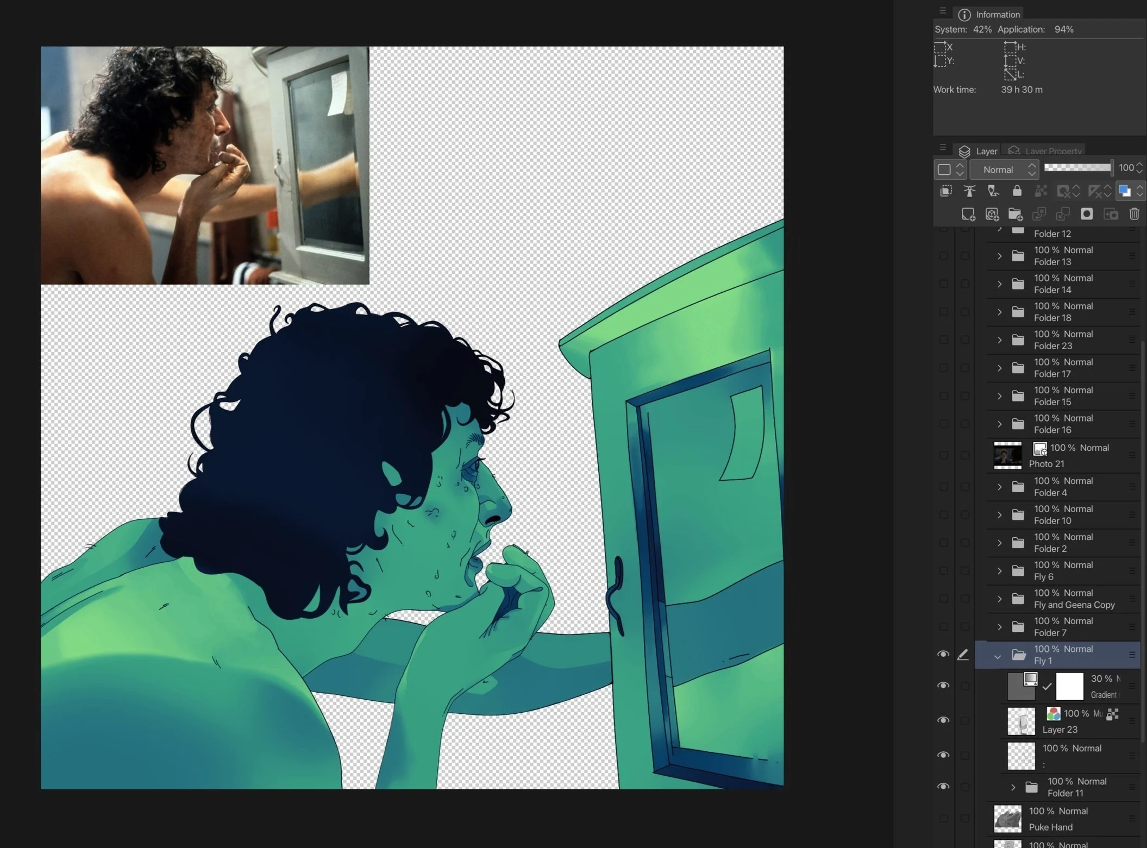Click the Gradient layer mask thumbnail
This screenshot has width=1147, height=848.
pyautogui.click(x=1069, y=686)
